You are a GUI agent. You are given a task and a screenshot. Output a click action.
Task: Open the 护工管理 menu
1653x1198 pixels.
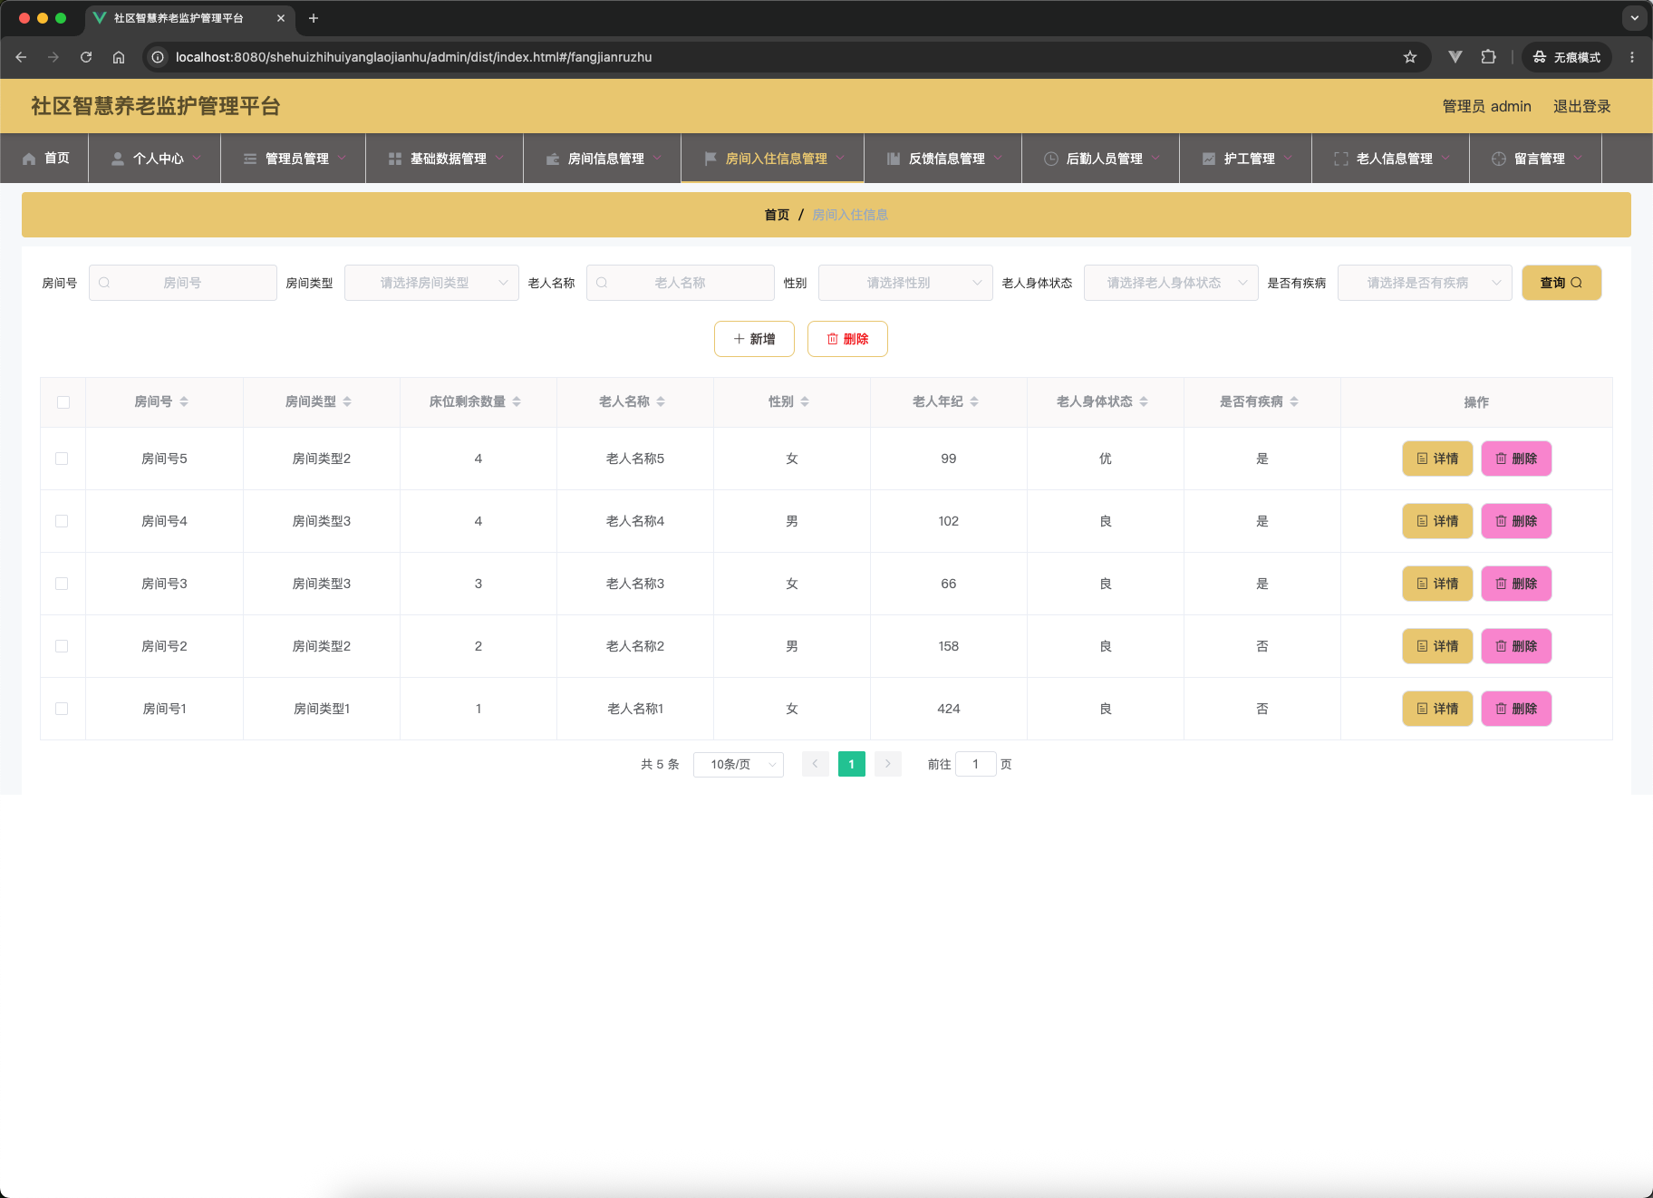point(1246,159)
